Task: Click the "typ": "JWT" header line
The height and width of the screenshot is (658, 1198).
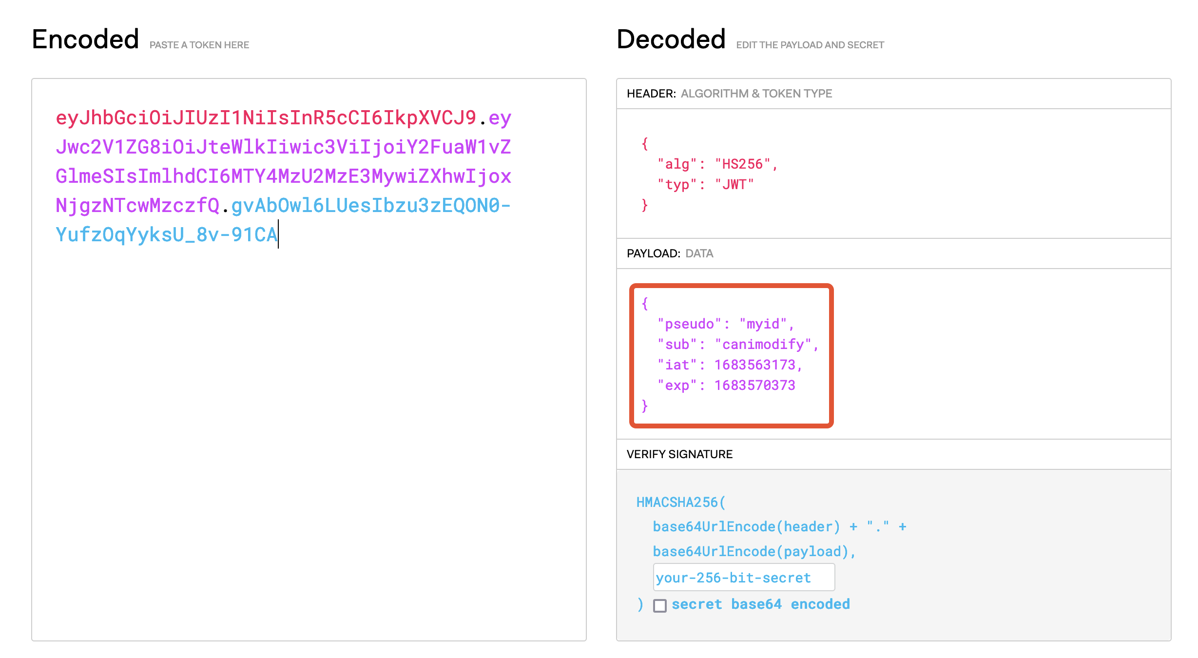Action: coord(705,185)
